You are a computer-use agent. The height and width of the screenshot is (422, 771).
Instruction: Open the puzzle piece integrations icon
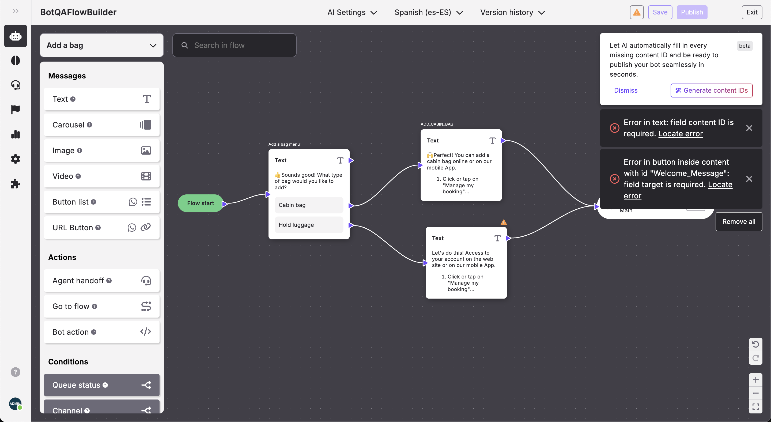point(15,183)
